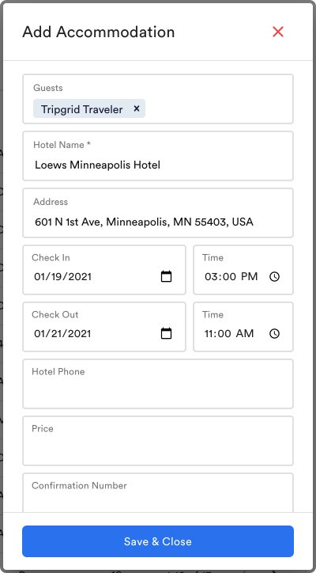Click the AM portion of check-out time
The height and width of the screenshot is (573, 316).
coord(245,334)
